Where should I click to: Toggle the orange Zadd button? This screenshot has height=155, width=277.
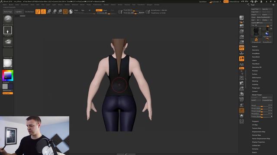(99, 10)
